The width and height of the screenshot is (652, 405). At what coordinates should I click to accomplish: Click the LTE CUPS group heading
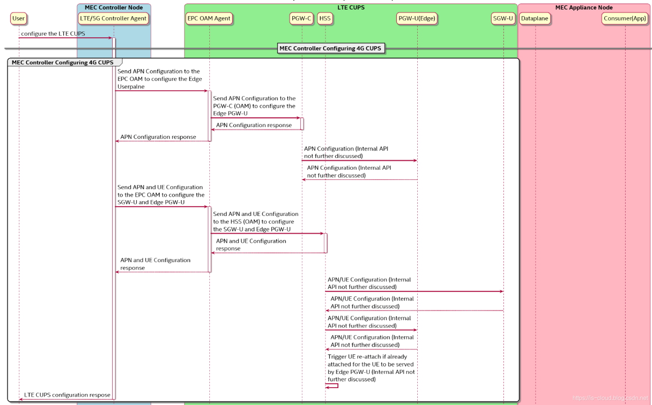[x=351, y=7]
